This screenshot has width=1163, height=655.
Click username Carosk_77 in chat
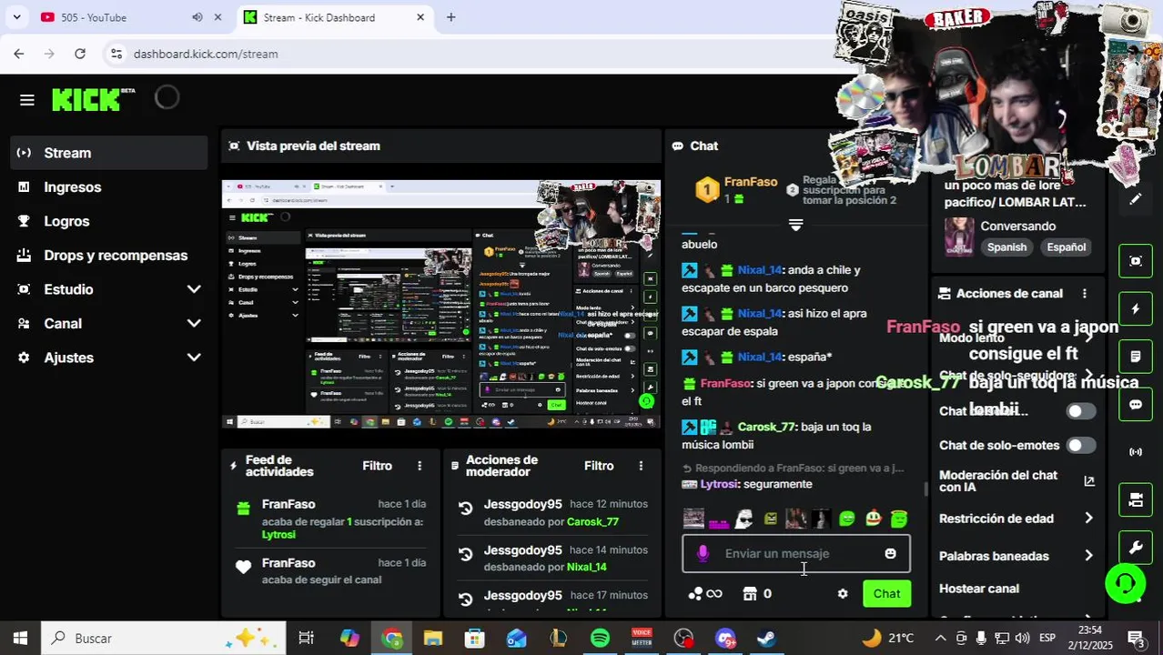click(x=765, y=427)
